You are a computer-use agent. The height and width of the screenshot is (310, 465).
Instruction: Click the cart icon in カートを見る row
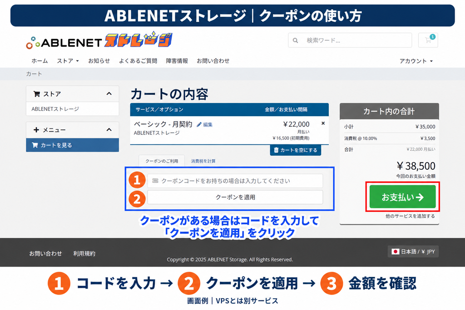pyautogui.click(x=35, y=145)
